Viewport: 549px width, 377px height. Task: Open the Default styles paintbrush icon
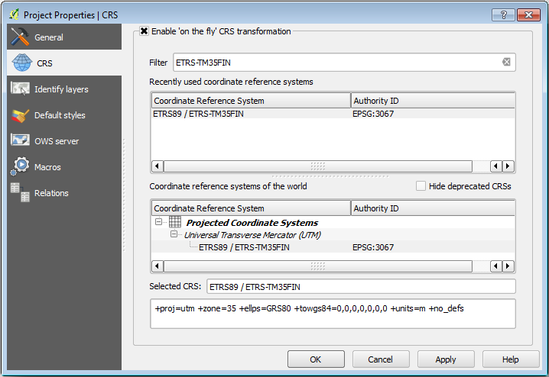21,115
